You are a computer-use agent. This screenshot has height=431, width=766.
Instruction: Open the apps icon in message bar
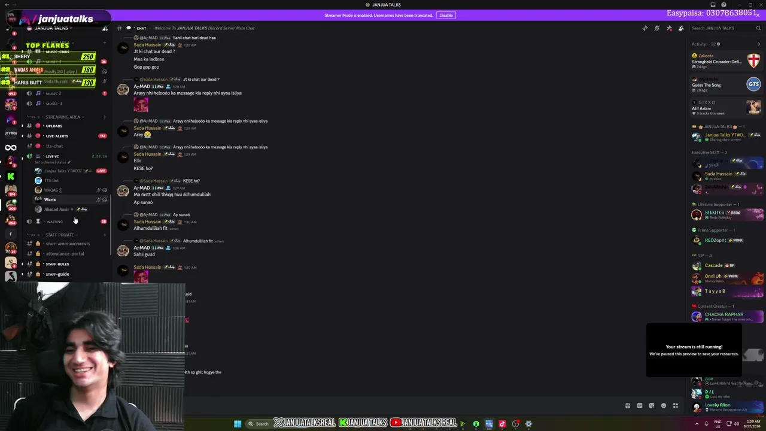(x=676, y=406)
